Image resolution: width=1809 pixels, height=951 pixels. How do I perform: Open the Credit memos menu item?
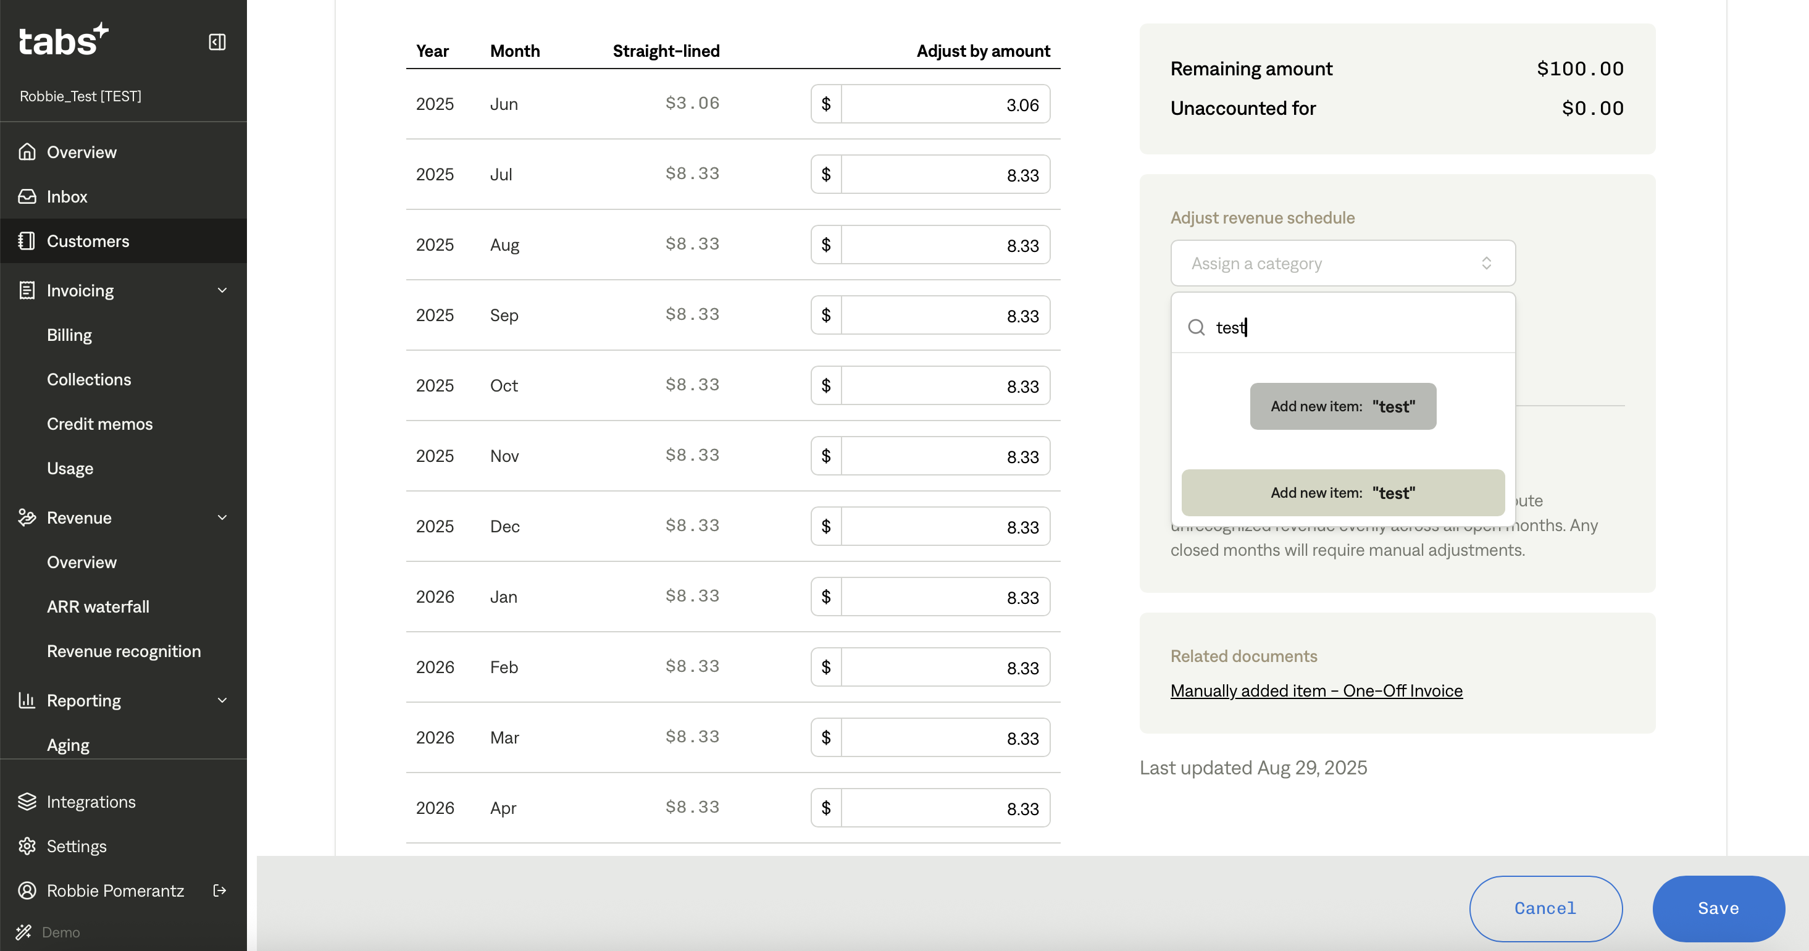(x=100, y=424)
